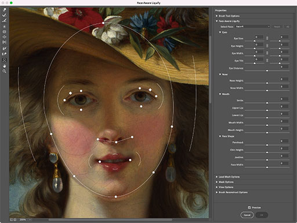Screen dimensions: 297x223
Task: Click the Jawline slider handle
Action: point(267,160)
